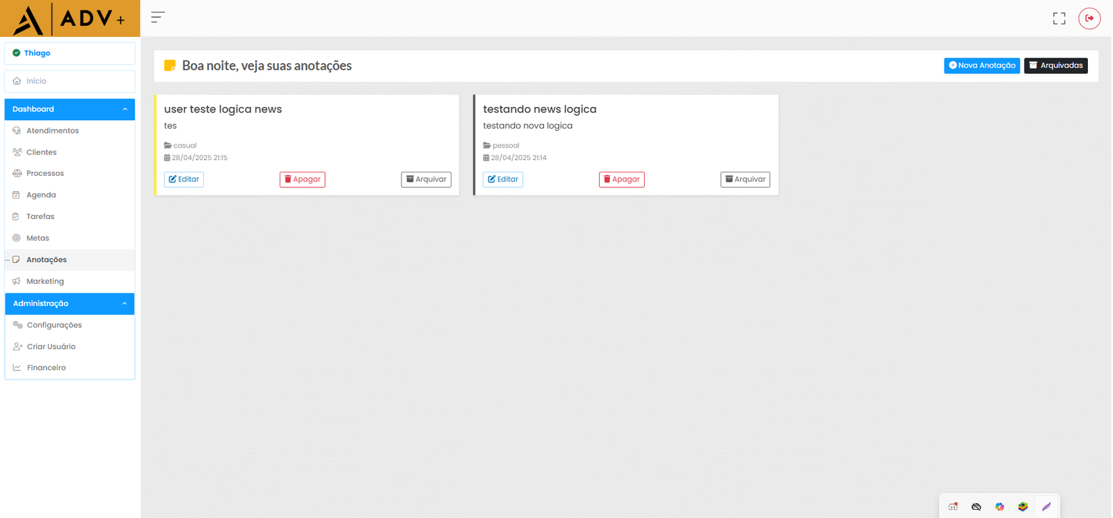Click the Financeiro chart icon
Screen dimensions: 1113x518
(17, 368)
